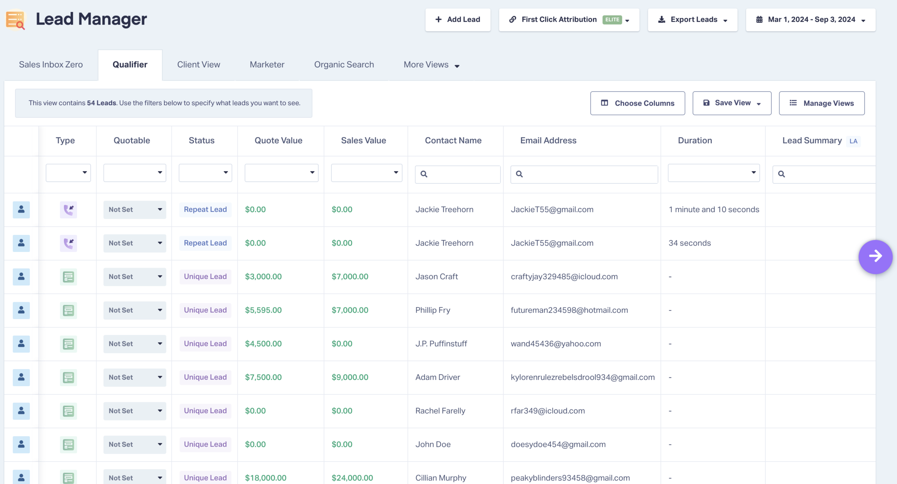Click the person icon for Phillip Fry
The height and width of the screenshot is (484, 897).
point(21,310)
